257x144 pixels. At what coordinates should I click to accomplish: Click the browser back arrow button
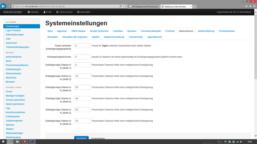(x=3, y=6)
